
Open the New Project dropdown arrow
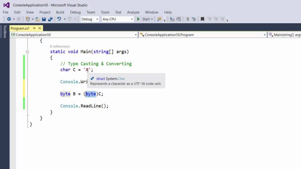coord(32,19)
